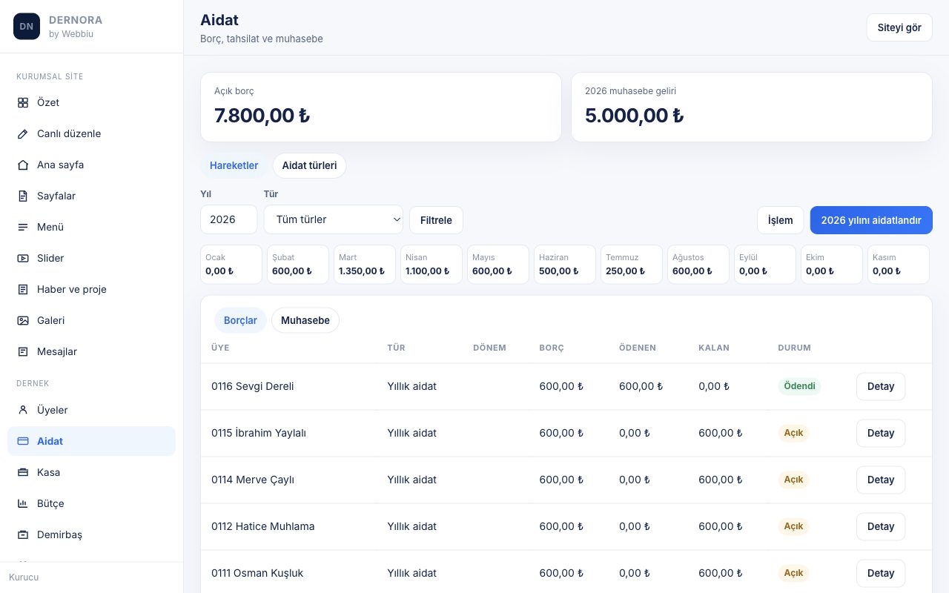The image size is (949, 593).
Task: Expand the Tür dropdown showing Tüm türler
Action: pos(334,219)
